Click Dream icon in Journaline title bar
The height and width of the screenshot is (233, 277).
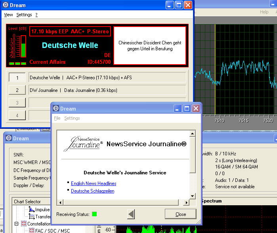56,108
